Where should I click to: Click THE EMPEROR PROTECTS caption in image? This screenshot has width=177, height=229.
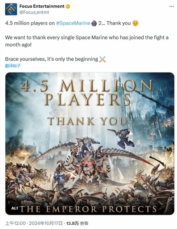[89, 209]
